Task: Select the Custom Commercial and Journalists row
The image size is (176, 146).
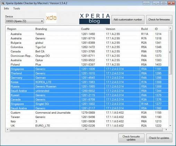Action: (87, 113)
